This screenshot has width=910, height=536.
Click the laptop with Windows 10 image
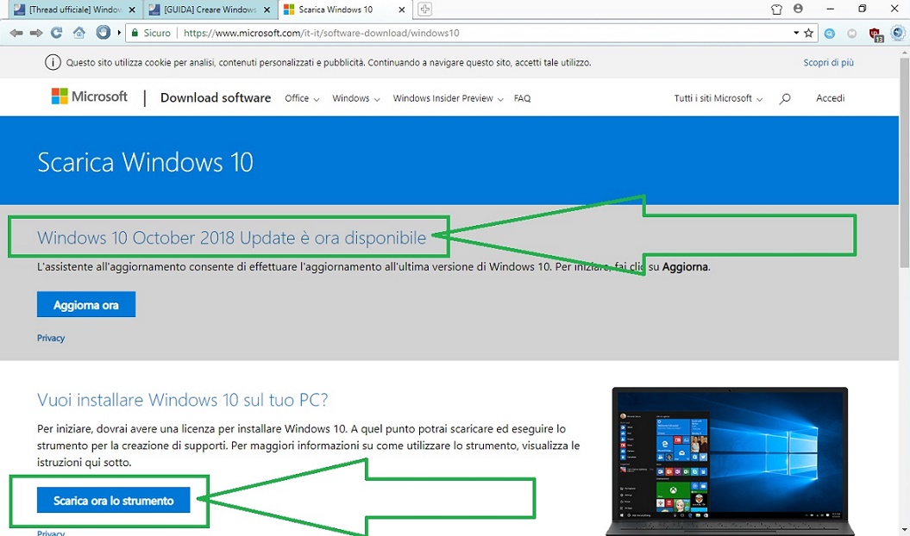tap(730, 462)
